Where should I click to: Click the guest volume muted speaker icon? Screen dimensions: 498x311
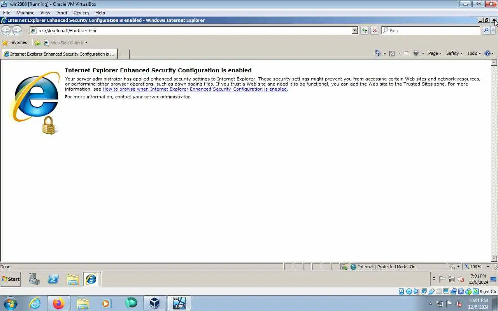point(461,279)
